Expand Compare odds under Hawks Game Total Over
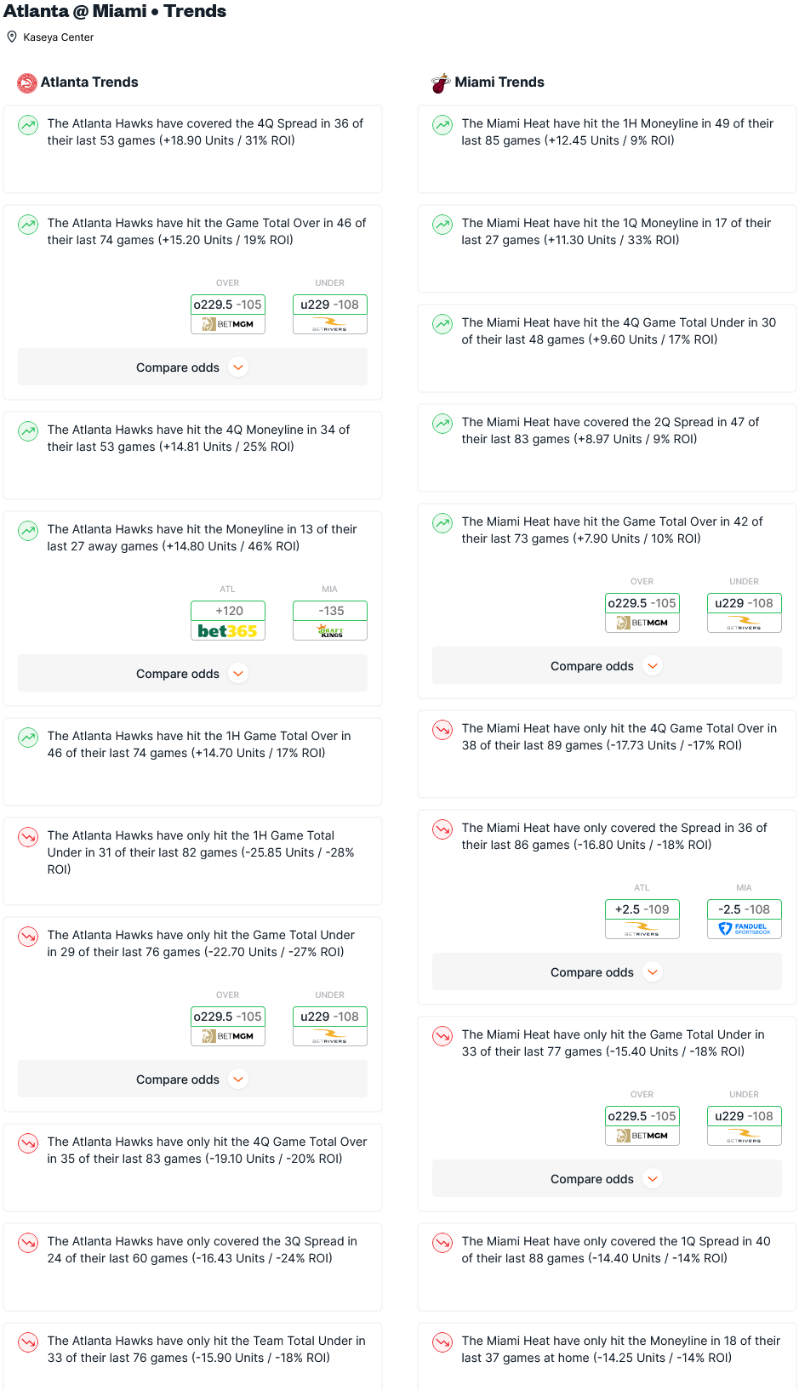The width and height of the screenshot is (799, 1390). pyautogui.click(x=192, y=367)
